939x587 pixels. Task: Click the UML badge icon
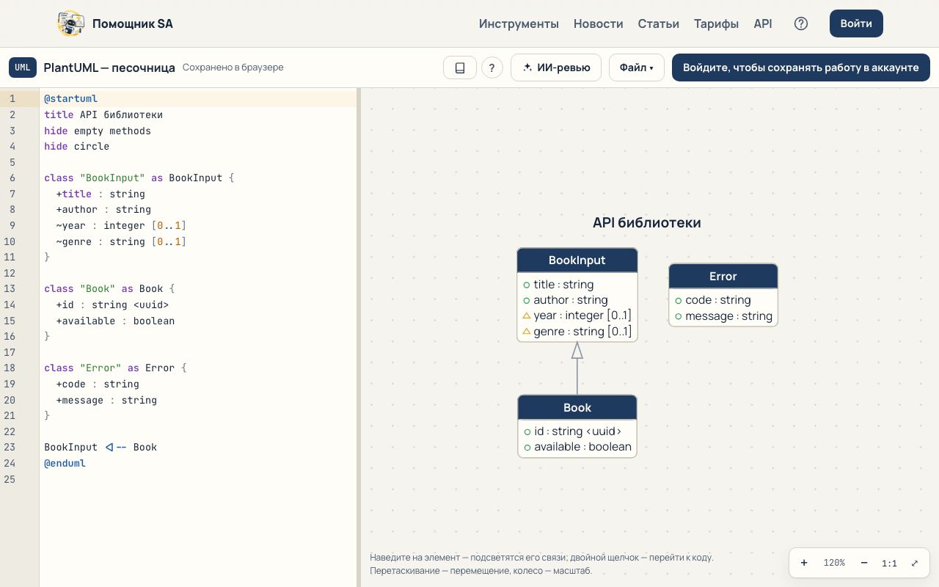(23, 68)
